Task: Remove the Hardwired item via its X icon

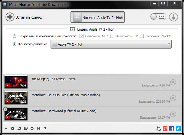Action: tap(6, 109)
